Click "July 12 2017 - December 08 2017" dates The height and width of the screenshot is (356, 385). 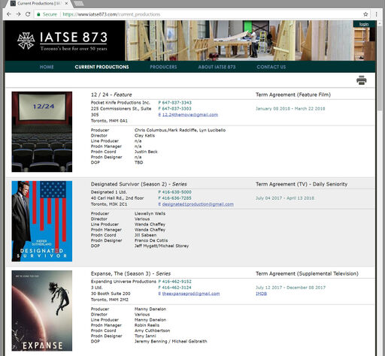(x=290, y=288)
